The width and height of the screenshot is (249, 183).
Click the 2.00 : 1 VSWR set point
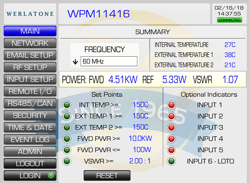point(140,161)
